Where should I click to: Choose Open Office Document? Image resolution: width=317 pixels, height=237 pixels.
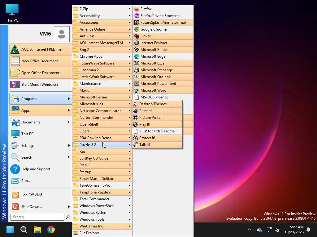(x=41, y=73)
